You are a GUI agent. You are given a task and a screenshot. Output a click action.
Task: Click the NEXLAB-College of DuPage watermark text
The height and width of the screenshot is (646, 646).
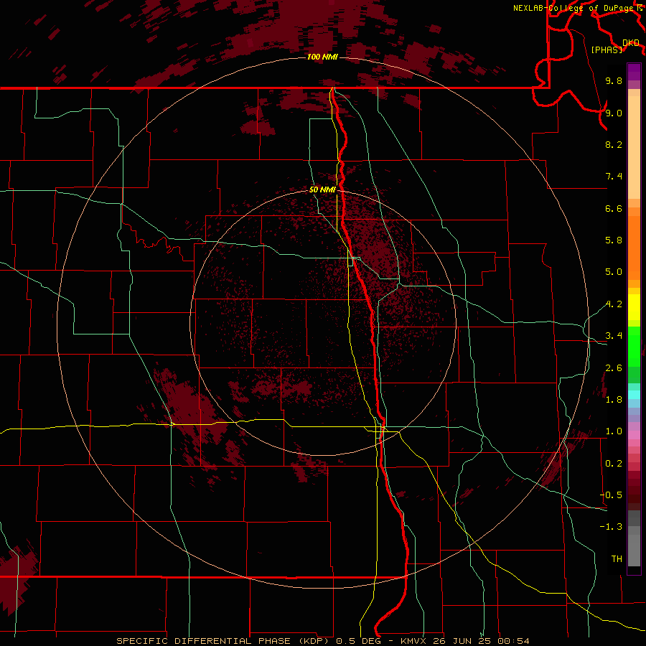(573, 8)
